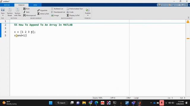
Task: Open the weather widget Mostly sunny
Action: 9,103
